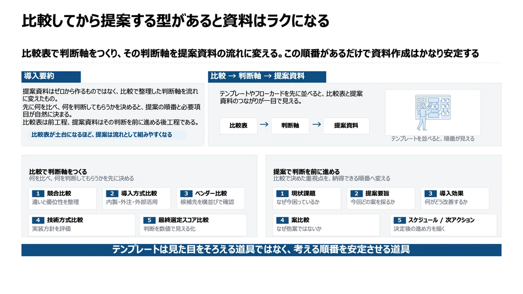Select the 提案要旨 card
This screenshot has height=294, width=523.
(x=381, y=198)
